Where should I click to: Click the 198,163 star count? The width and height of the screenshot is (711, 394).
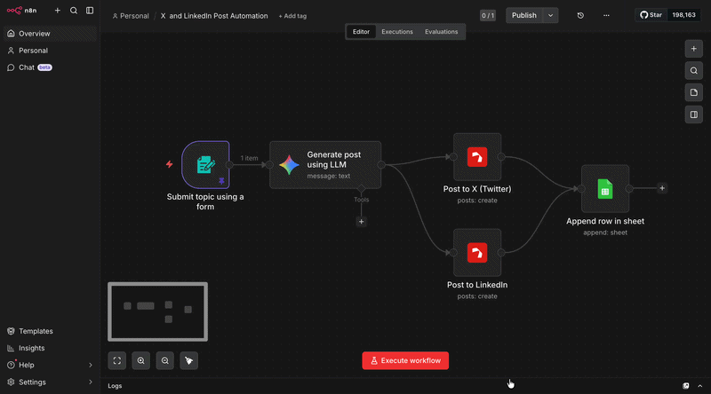(683, 15)
